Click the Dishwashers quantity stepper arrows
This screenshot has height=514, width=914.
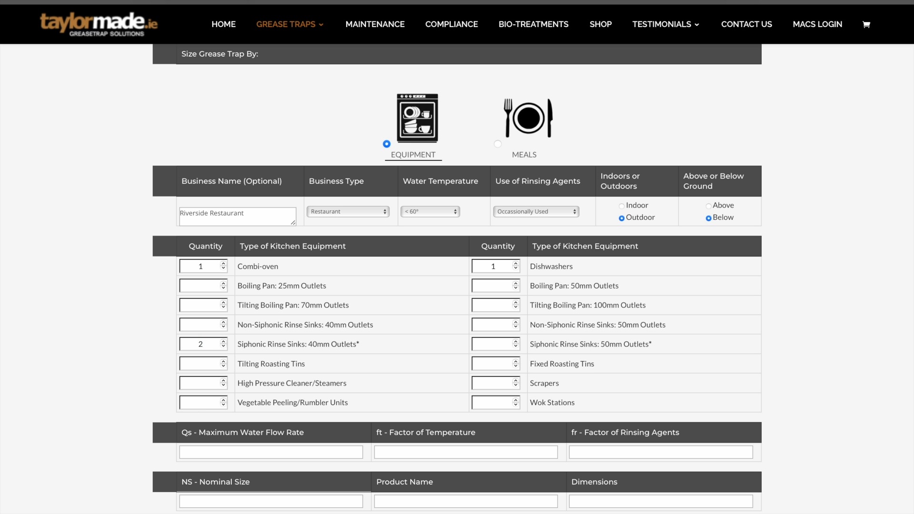pyautogui.click(x=516, y=266)
